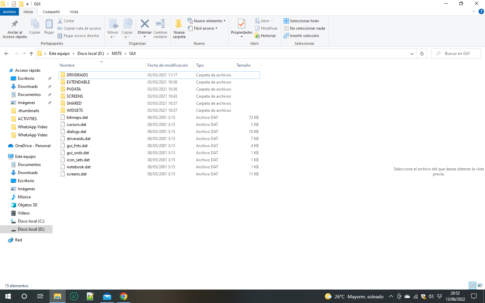This screenshot has width=485, height=303.
Task: Switch to large icons view toggle
Action: pos(480,285)
